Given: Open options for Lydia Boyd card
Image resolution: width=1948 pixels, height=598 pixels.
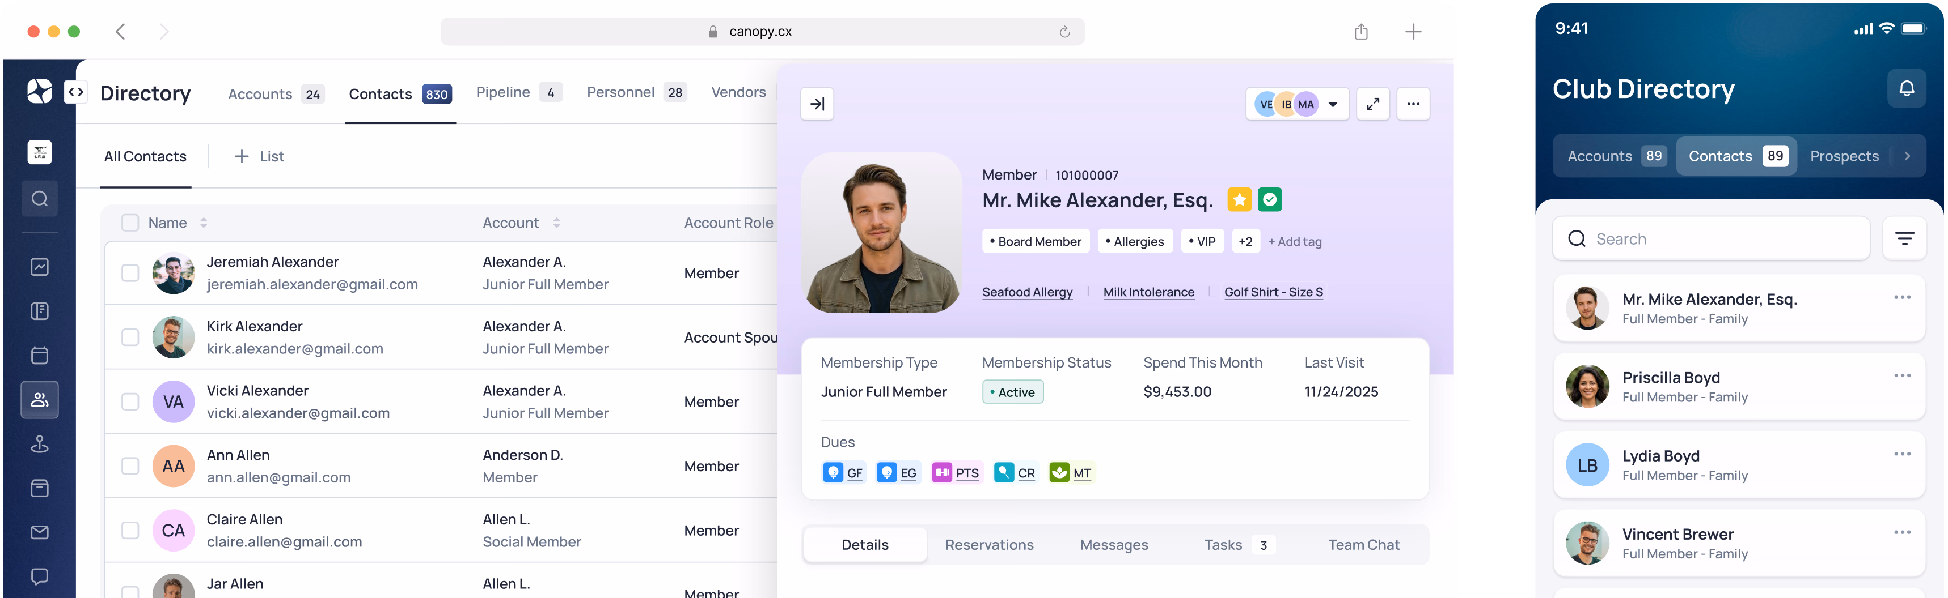Looking at the screenshot, I should click(x=1902, y=454).
